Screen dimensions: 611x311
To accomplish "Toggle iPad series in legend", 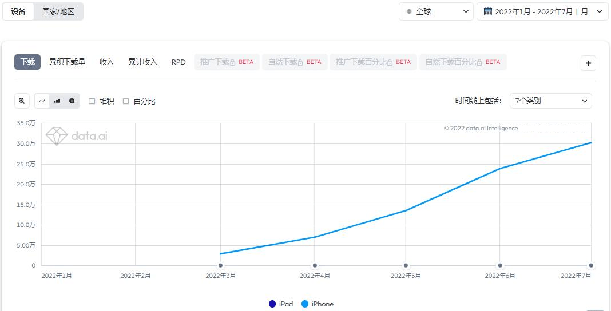I will tap(281, 304).
